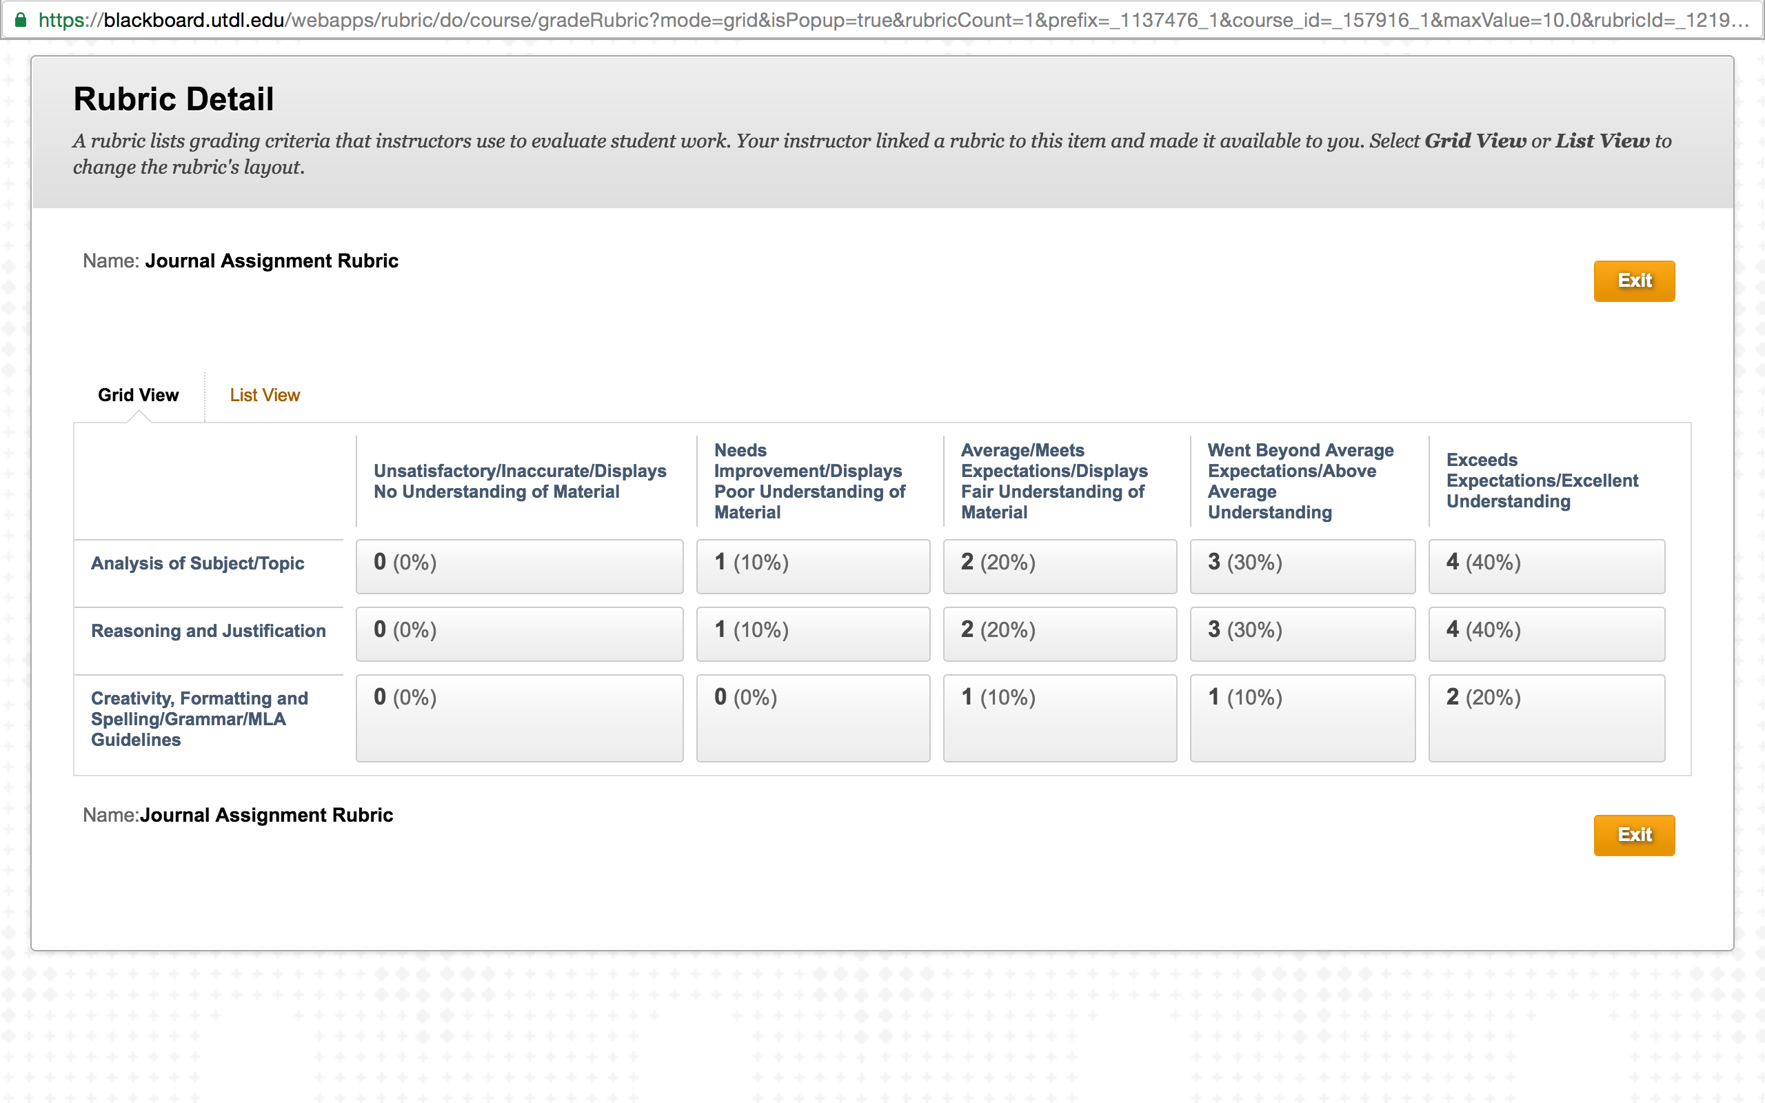Click the Unsatisfactory/Inaccurate column header

(520, 480)
